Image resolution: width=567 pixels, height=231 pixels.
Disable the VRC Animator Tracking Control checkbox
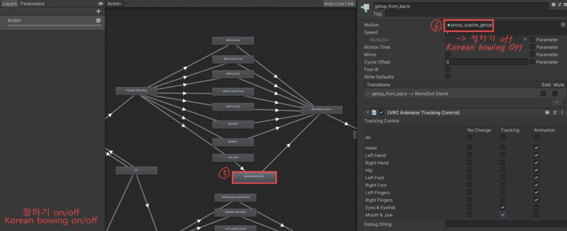pyautogui.click(x=381, y=113)
